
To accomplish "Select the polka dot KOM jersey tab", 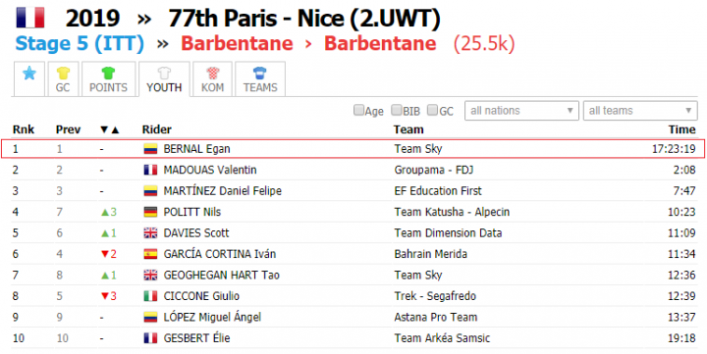I will (212, 78).
